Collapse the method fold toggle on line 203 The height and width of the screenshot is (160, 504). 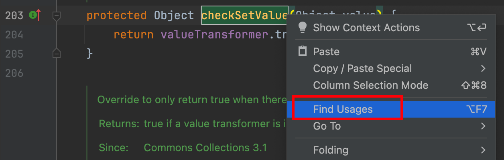(x=57, y=16)
